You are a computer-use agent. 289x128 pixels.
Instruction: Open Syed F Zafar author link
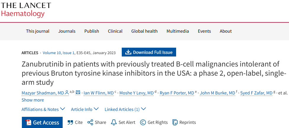(257, 93)
